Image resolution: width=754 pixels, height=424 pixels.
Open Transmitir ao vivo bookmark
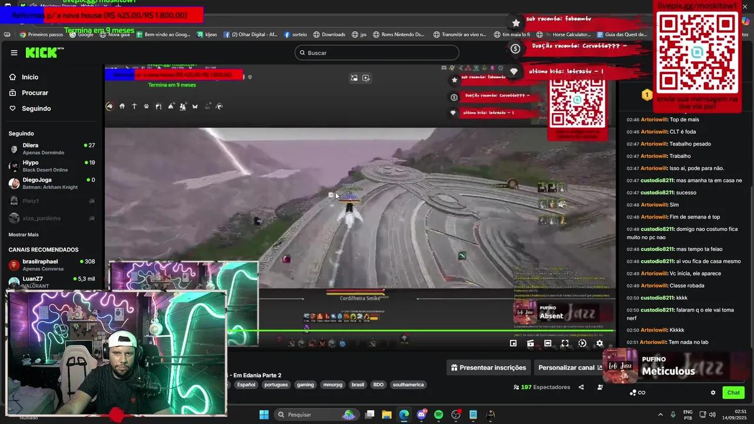459,35
